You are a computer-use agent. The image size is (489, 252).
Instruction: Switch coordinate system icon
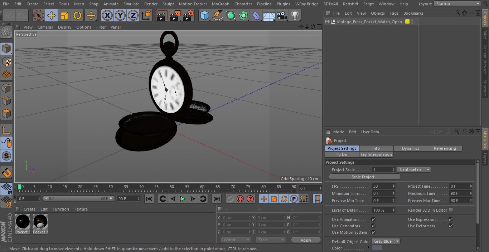point(146,15)
